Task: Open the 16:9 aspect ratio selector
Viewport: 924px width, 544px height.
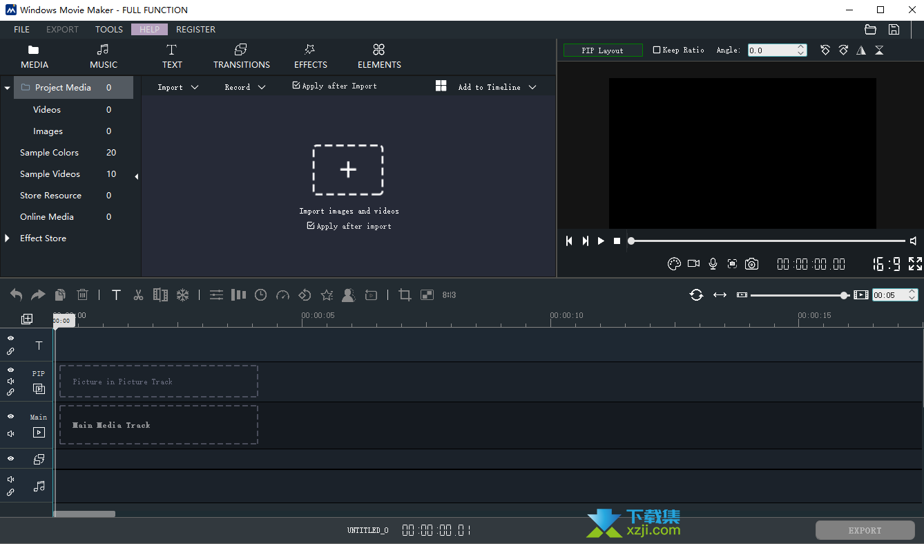Action: coord(887,263)
